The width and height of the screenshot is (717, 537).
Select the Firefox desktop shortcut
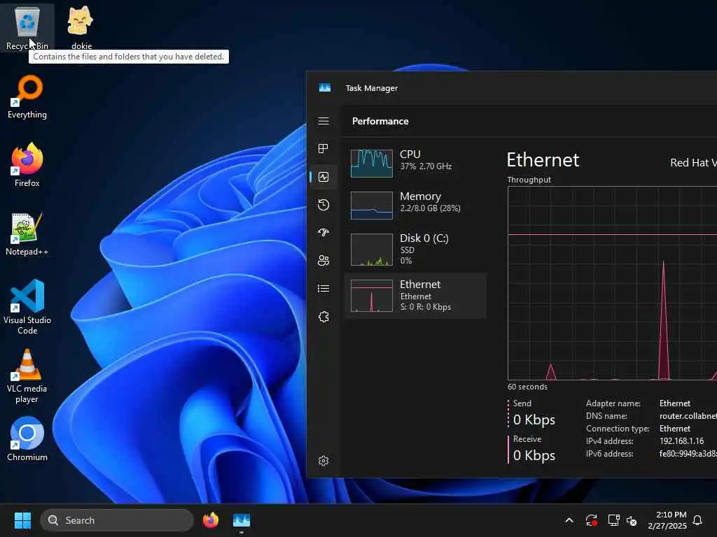tap(27, 165)
